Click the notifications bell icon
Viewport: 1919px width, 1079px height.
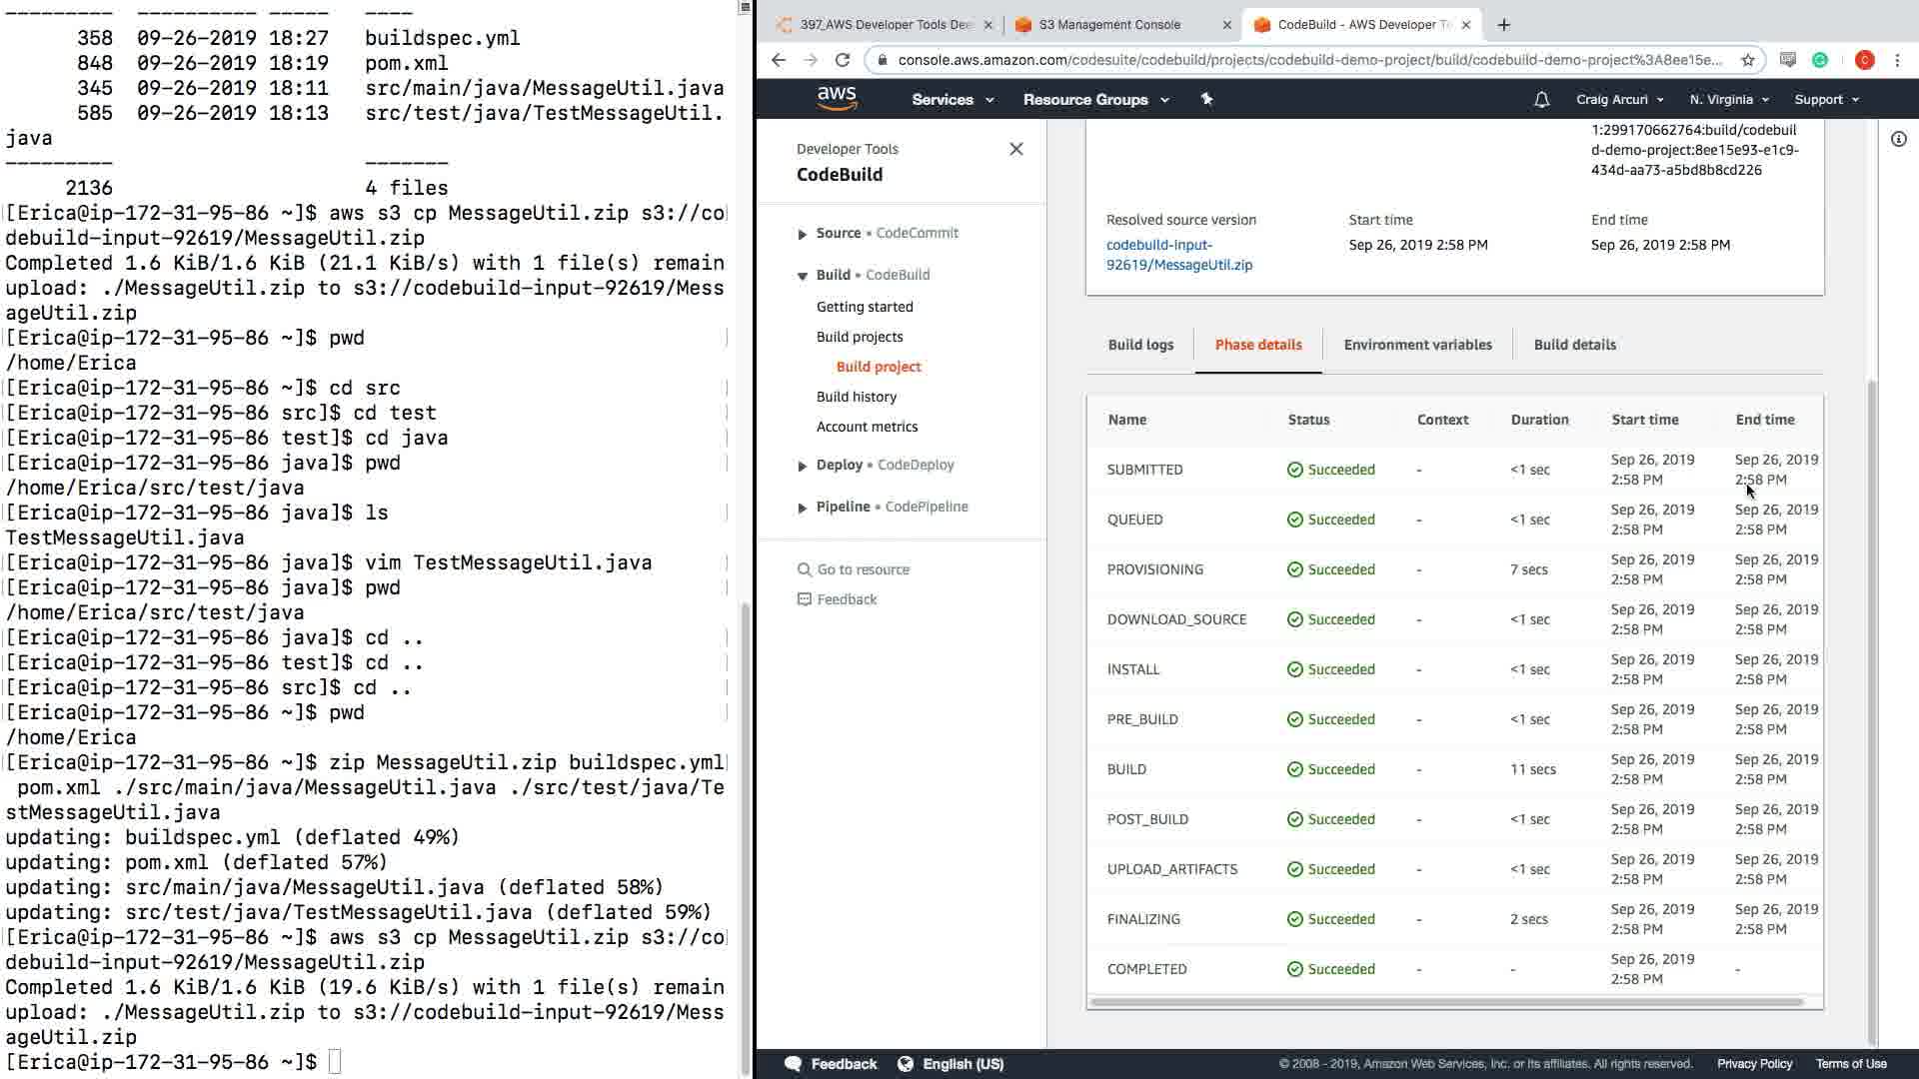(1541, 100)
